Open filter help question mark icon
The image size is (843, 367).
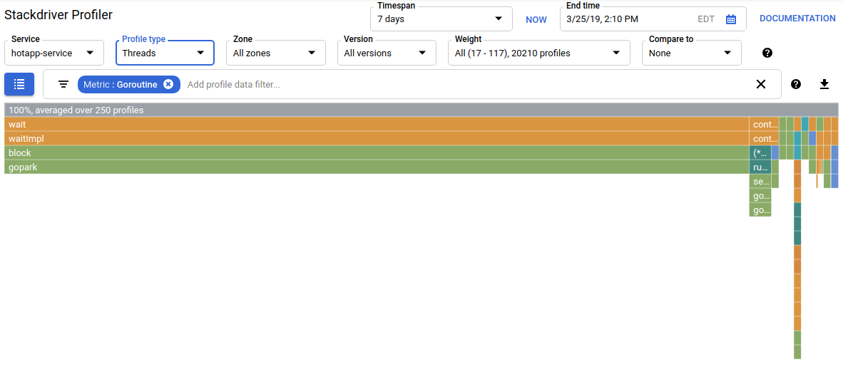(x=796, y=84)
